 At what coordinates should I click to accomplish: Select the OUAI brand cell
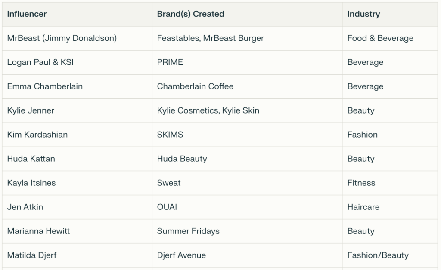pos(167,207)
